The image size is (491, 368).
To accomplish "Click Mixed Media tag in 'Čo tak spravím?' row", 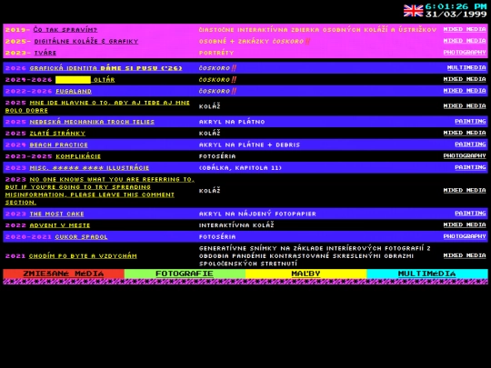I will click(x=465, y=29).
